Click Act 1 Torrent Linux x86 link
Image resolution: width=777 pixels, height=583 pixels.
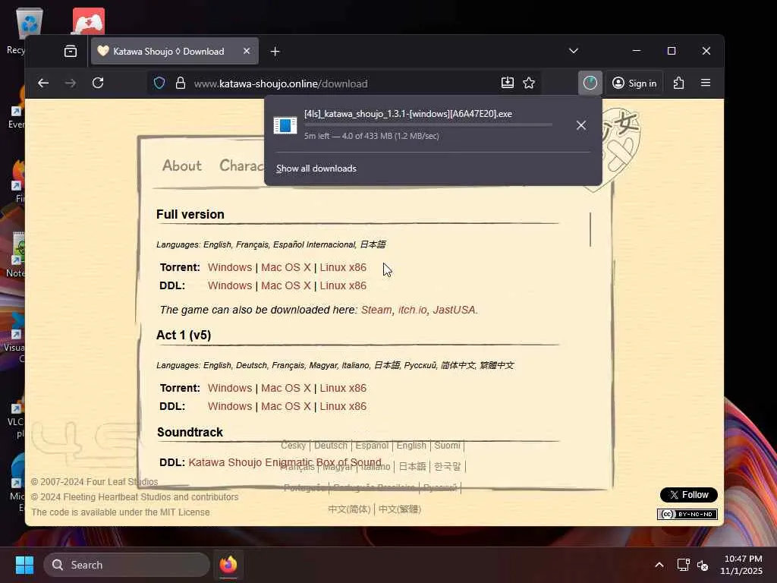[x=343, y=388]
